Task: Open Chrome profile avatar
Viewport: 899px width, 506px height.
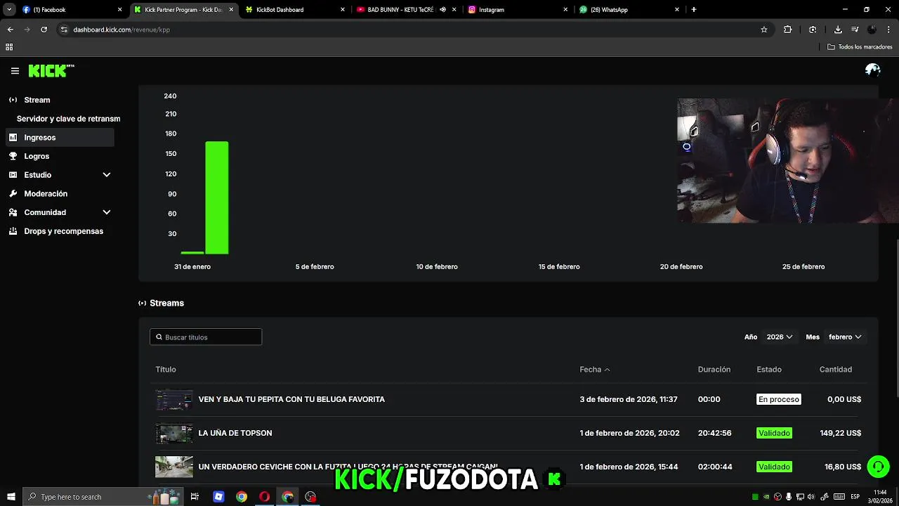Action: 872,30
